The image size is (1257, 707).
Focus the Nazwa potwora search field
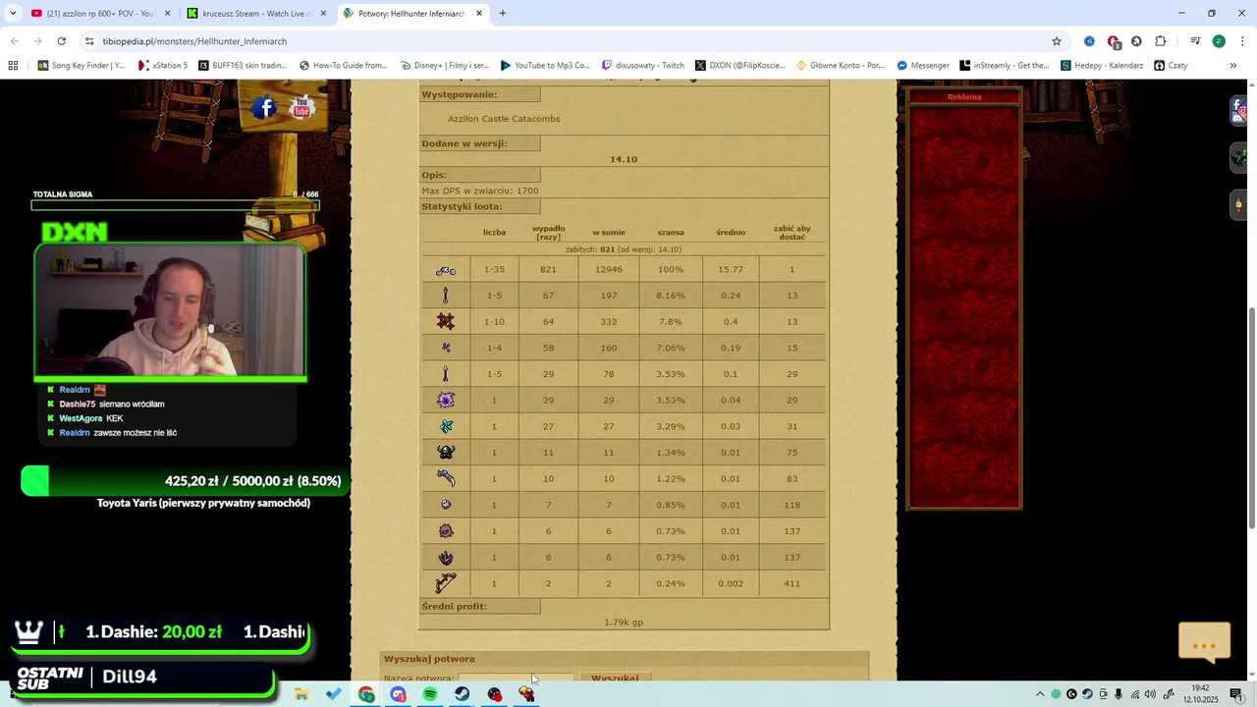click(x=516, y=678)
